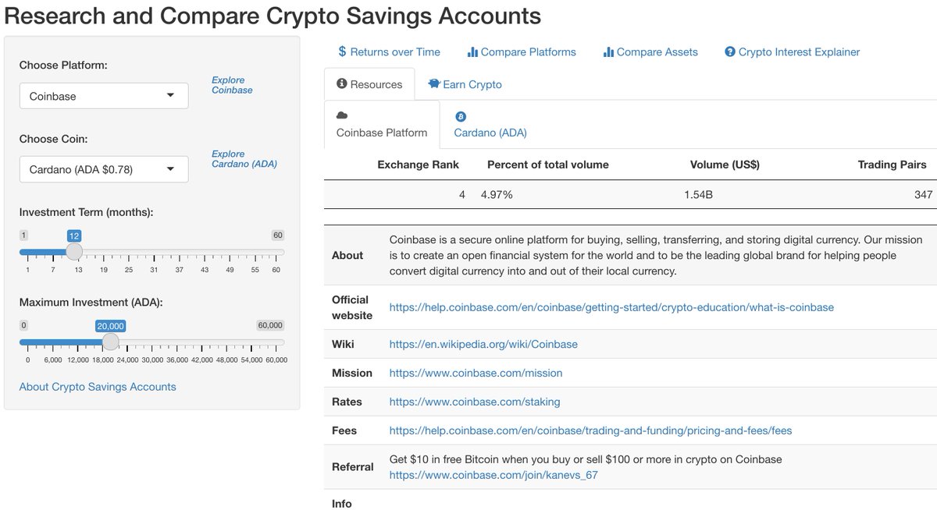Click the exchange rank value 4
This screenshot has height=510, width=937.
coord(462,194)
